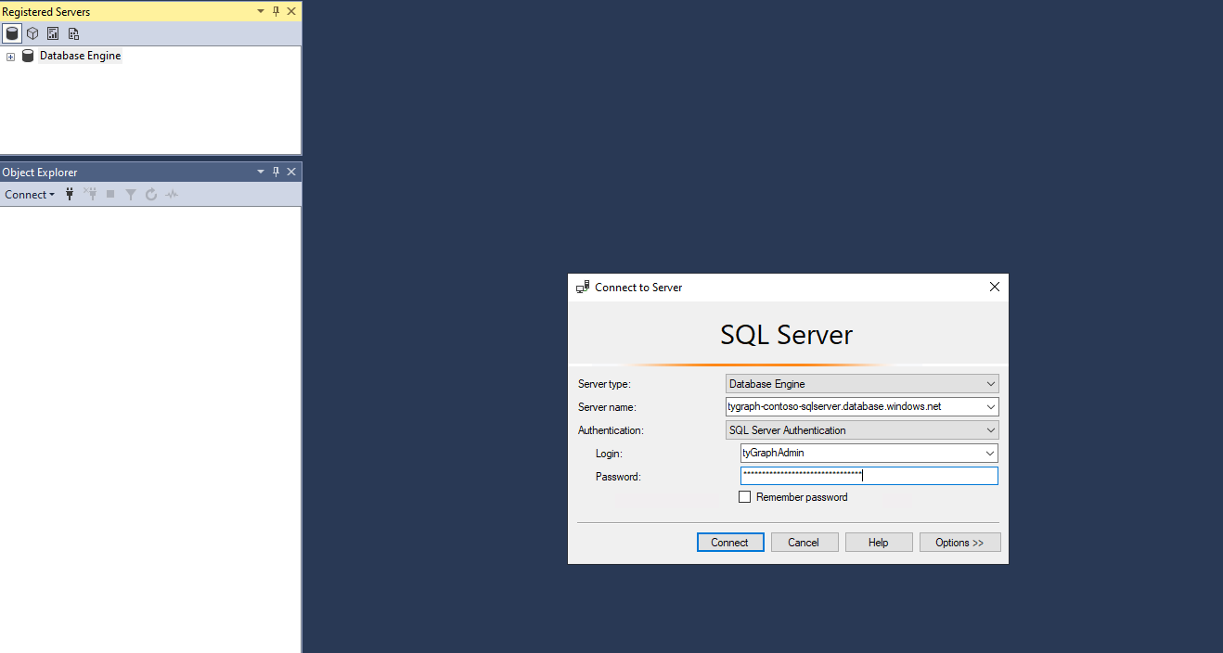
Task: Pin the Object Explorer panel
Action: click(x=276, y=172)
